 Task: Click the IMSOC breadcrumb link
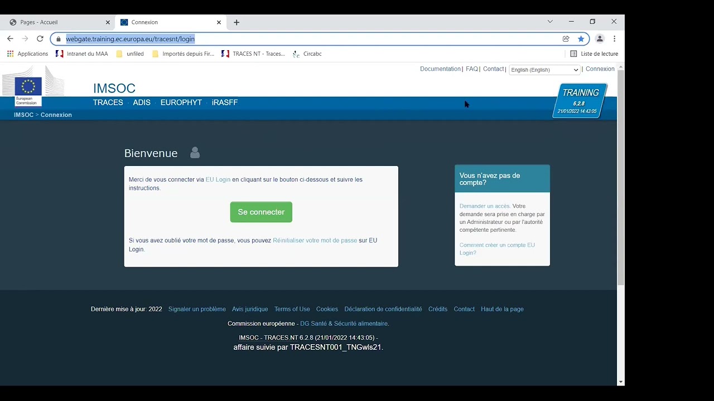[x=23, y=115]
